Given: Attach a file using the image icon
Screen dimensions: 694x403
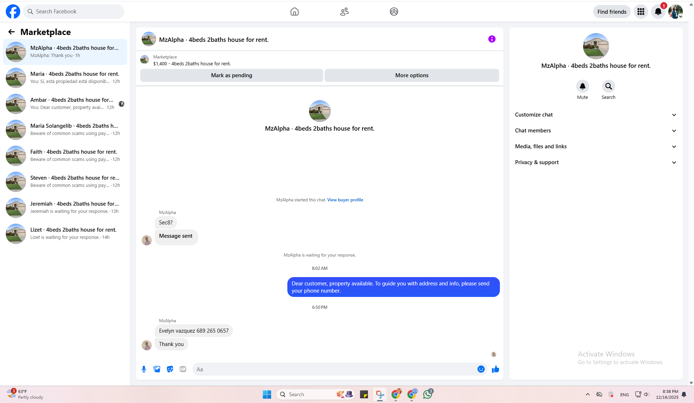Looking at the screenshot, I should [157, 369].
